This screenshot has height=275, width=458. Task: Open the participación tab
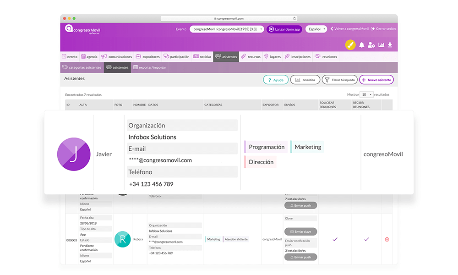(x=176, y=57)
